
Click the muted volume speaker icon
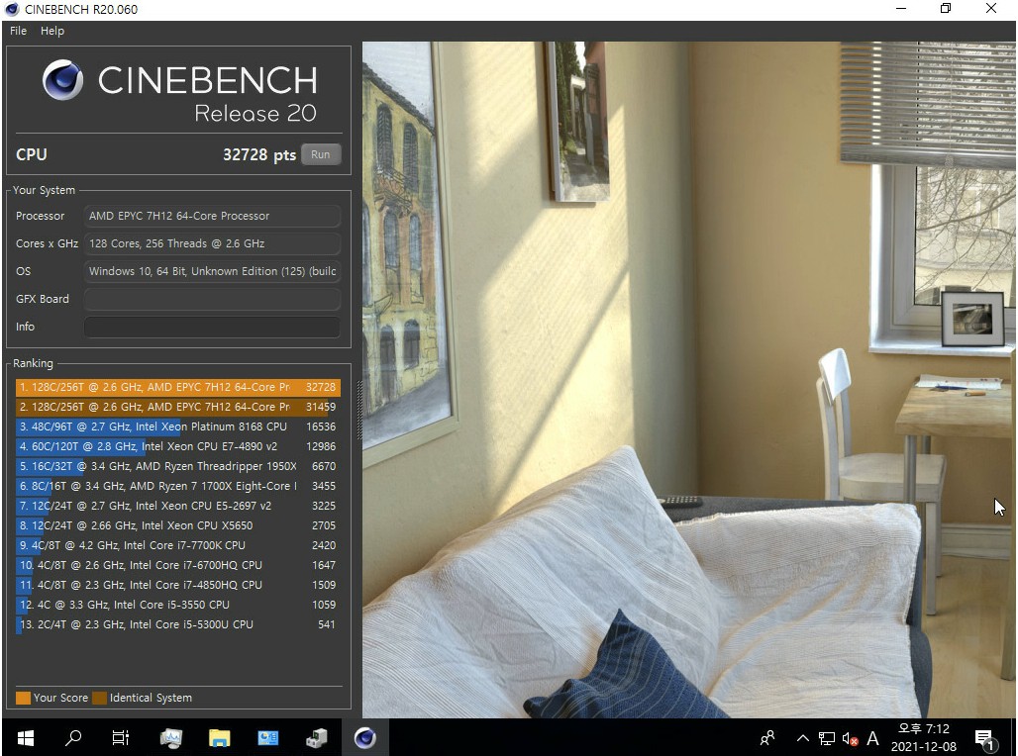[x=850, y=738]
